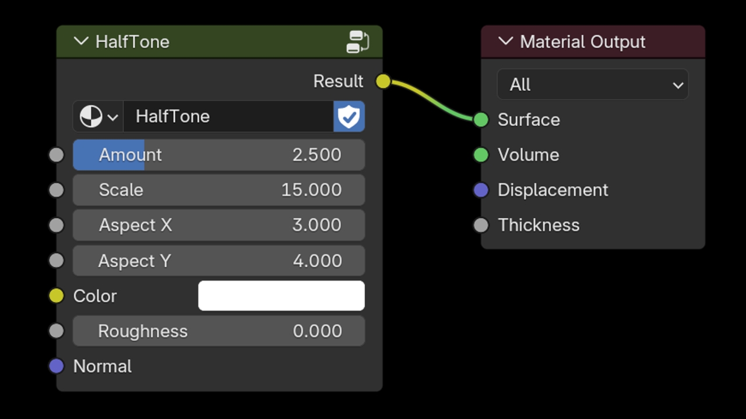The image size is (746, 419).
Task: Click the Thickness input socket
Action: tap(481, 225)
